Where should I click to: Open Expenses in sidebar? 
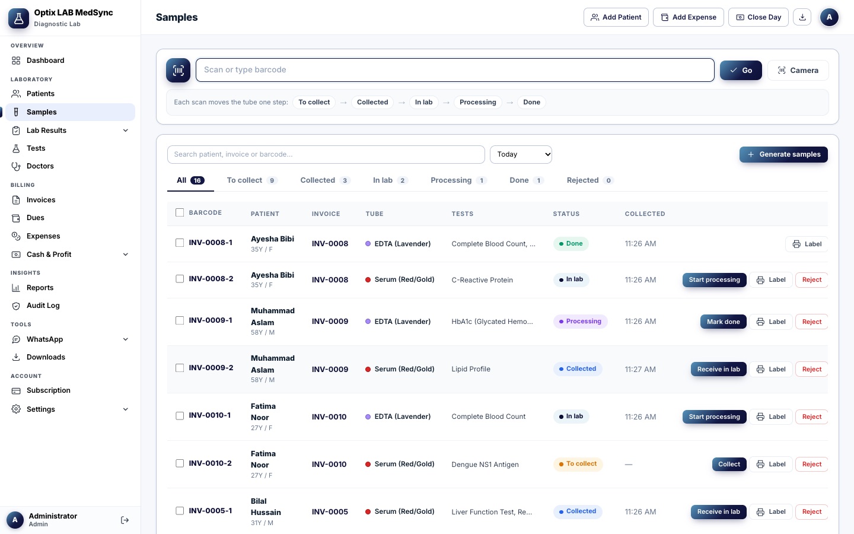point(70,236)
